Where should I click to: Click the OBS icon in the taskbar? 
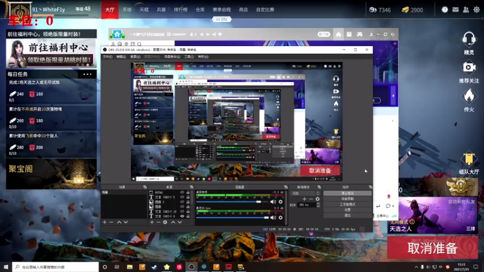tap(191, 267)
